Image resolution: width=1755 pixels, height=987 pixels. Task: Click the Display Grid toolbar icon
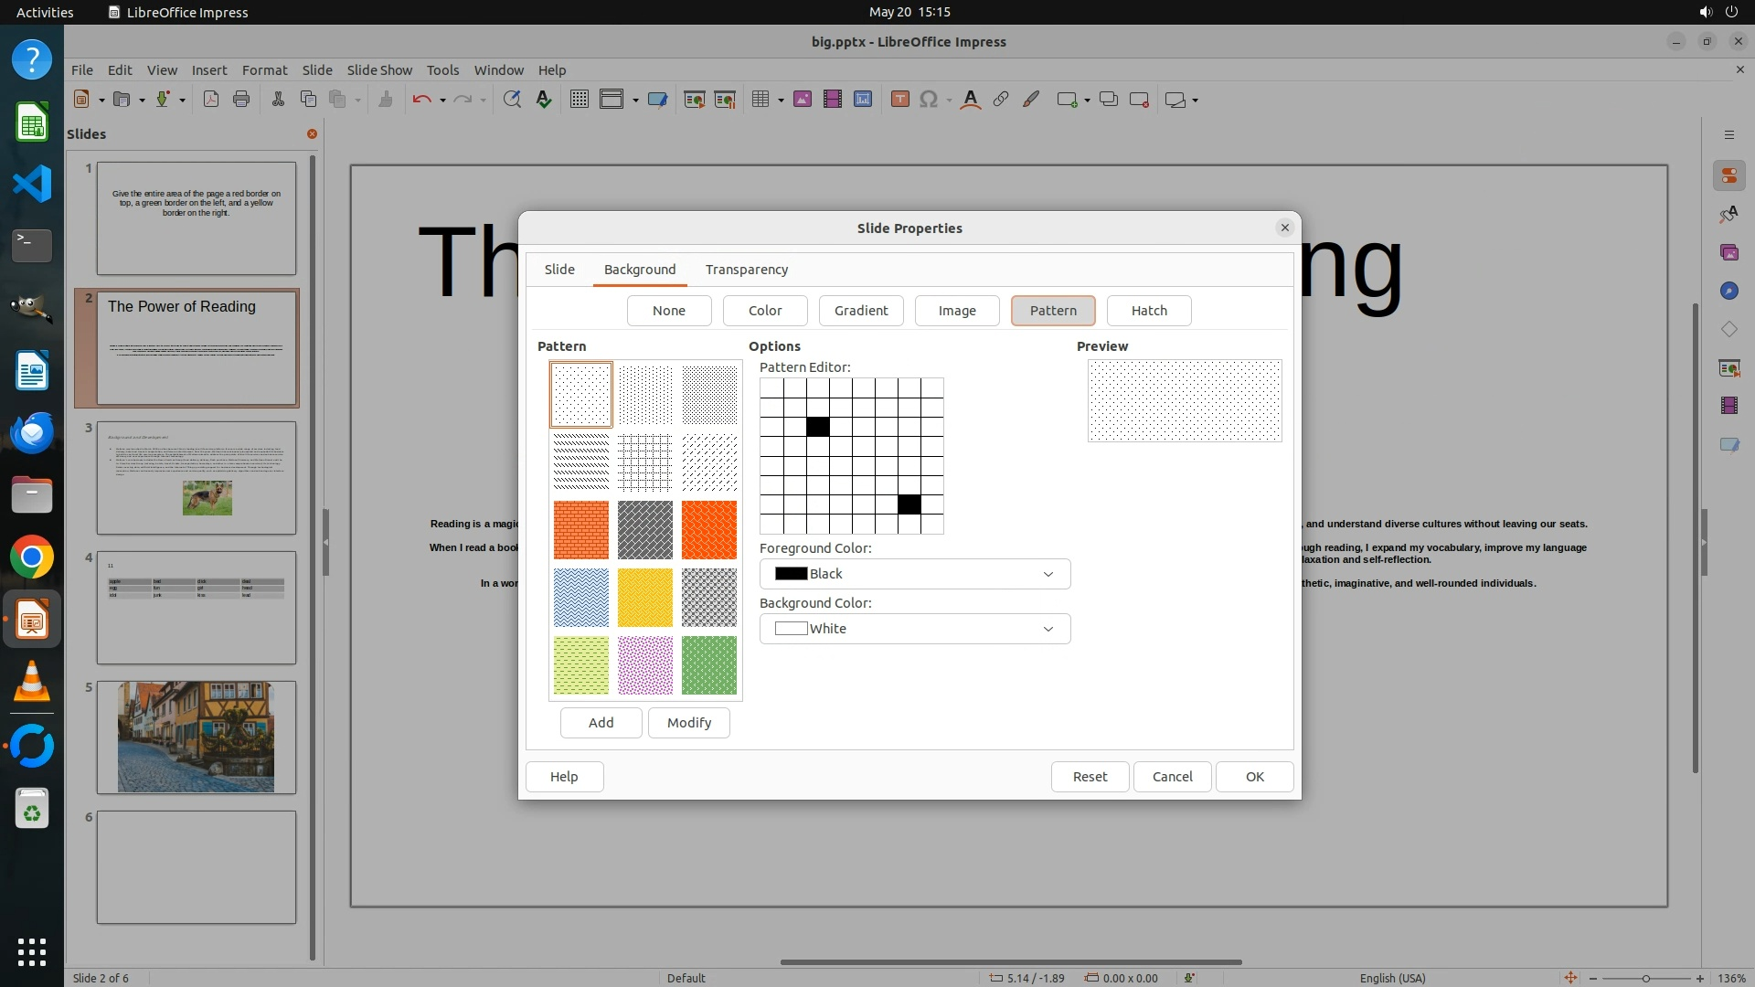coord(580,100)
